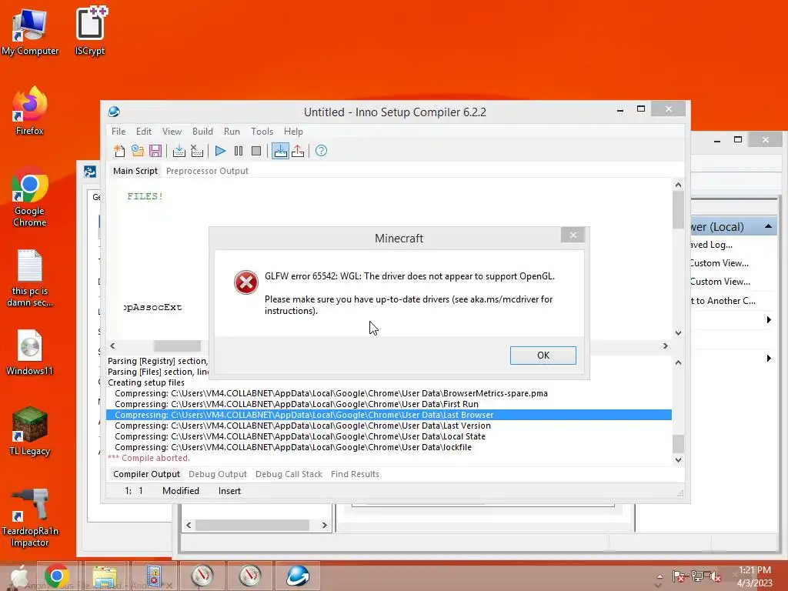Screen dimensions: 788x591
Task: Terminate run with the stop square icon
Action: (256, 151)
